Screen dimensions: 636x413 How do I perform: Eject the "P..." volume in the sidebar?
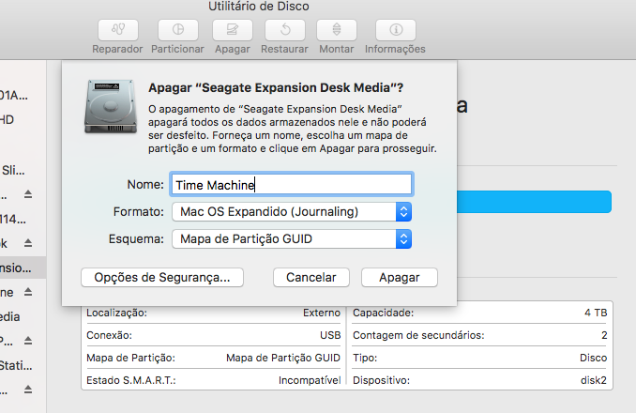pos(27,340)
